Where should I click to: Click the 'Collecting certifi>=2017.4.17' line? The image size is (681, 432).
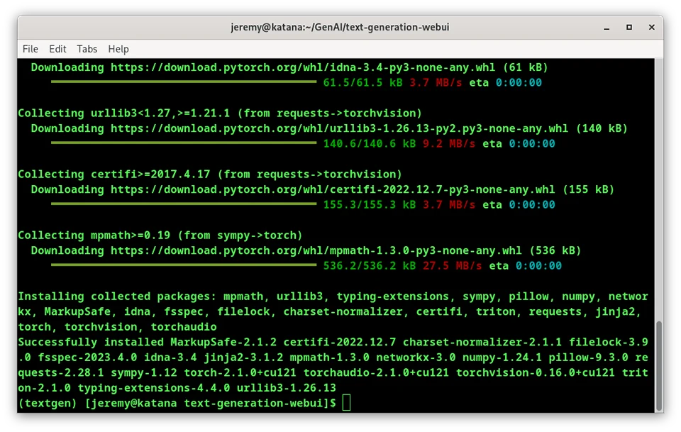tap(210, 175)
